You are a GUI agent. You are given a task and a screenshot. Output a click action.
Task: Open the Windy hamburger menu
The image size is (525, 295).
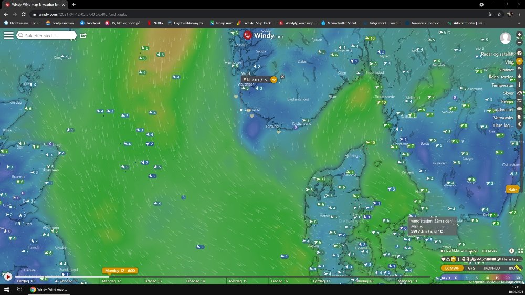point(8,35)
